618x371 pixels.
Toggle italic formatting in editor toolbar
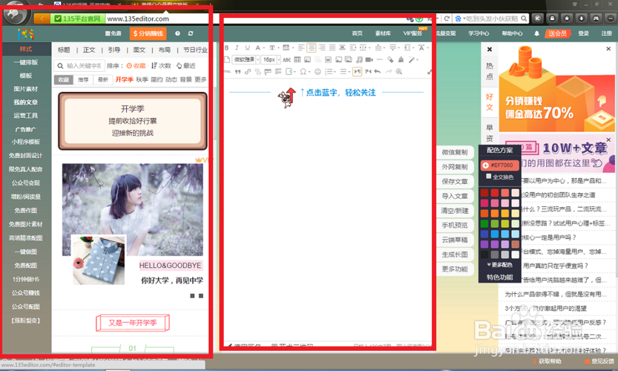(x=237, y=48)
